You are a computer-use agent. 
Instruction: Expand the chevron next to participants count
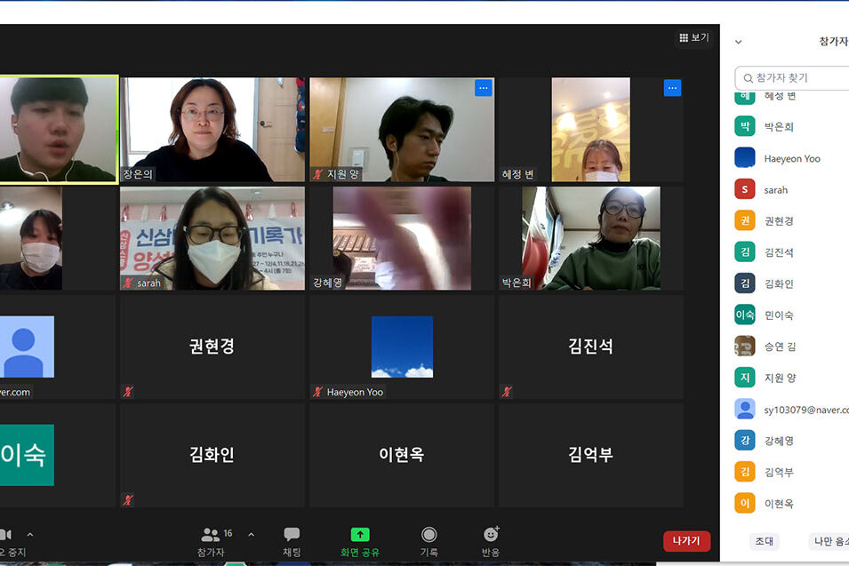(x=251, y=534)
